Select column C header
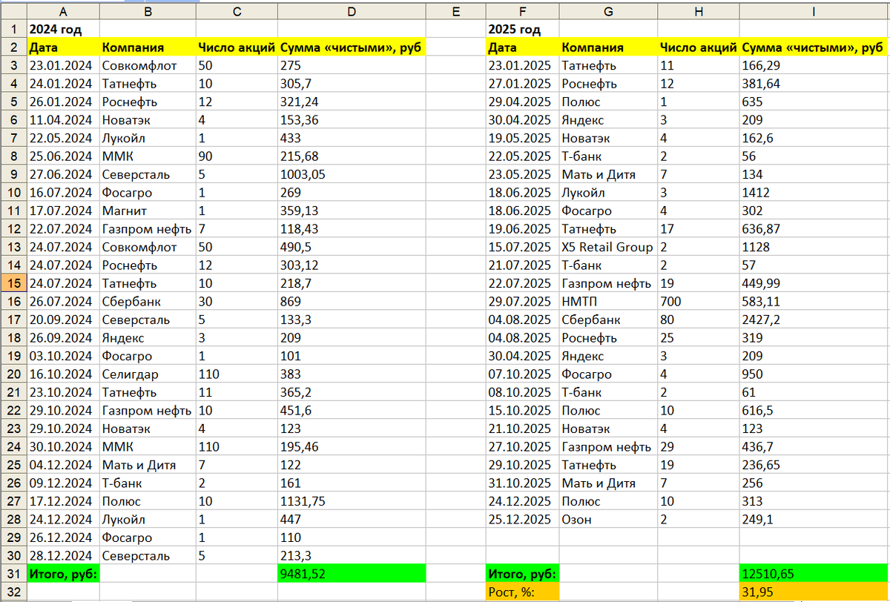Viewport: 890px width, 602px height. click(x=237, y=12)
